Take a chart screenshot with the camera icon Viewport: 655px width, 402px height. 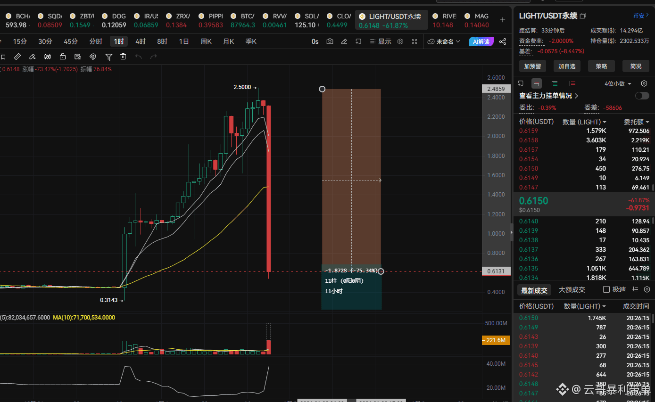[330, 41]
